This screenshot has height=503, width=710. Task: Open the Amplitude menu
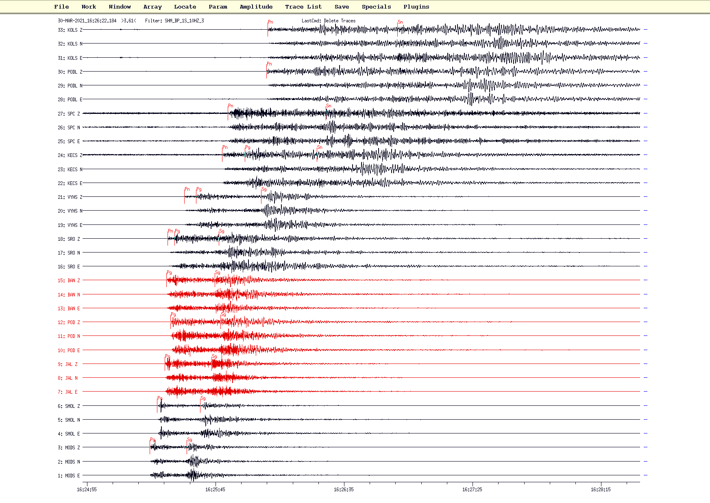(256, 7)
